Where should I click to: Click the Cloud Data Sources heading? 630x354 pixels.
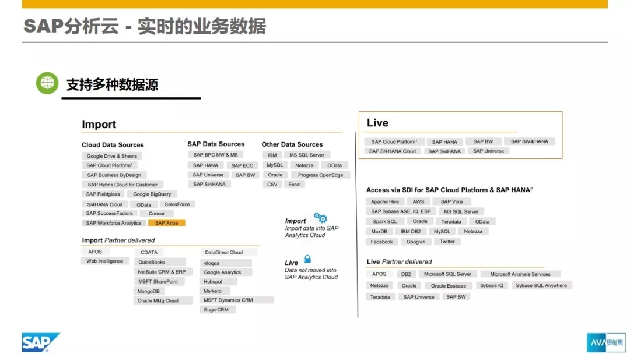[113, 145]
